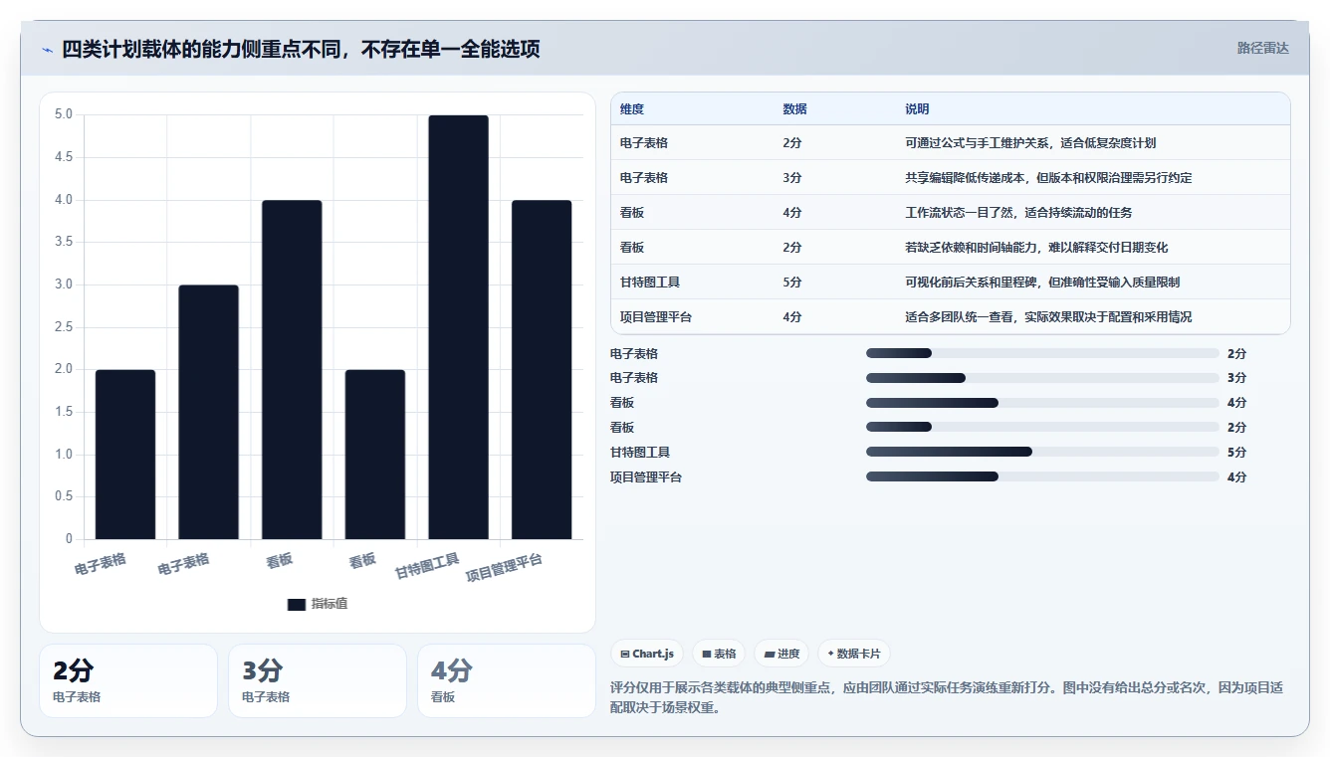Select the 表格 chip

pos(719,654)
